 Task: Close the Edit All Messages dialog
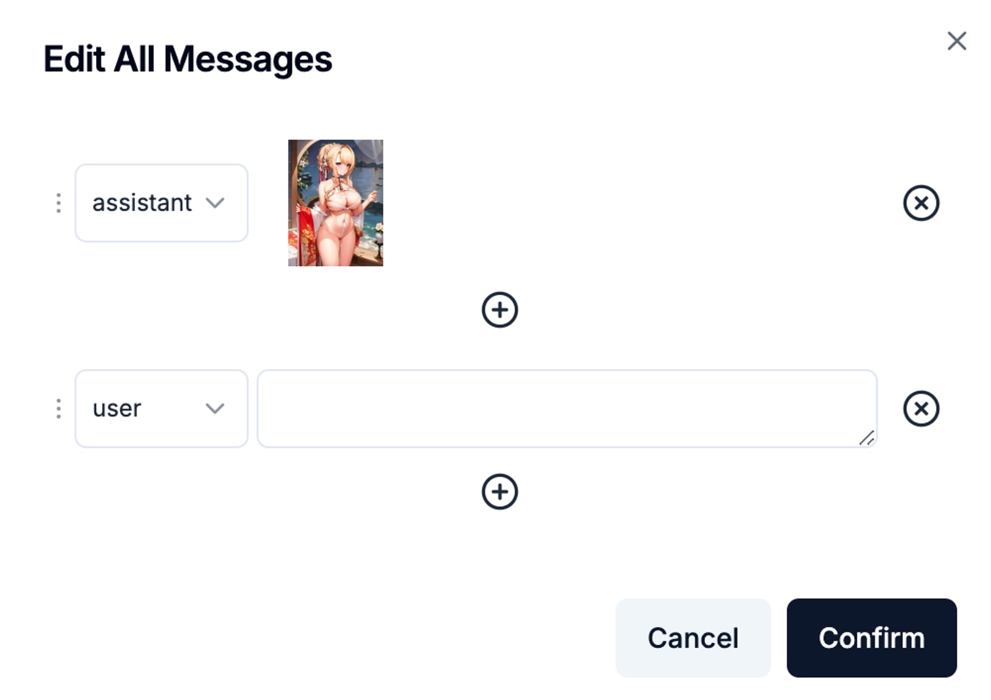coord(956,41)
